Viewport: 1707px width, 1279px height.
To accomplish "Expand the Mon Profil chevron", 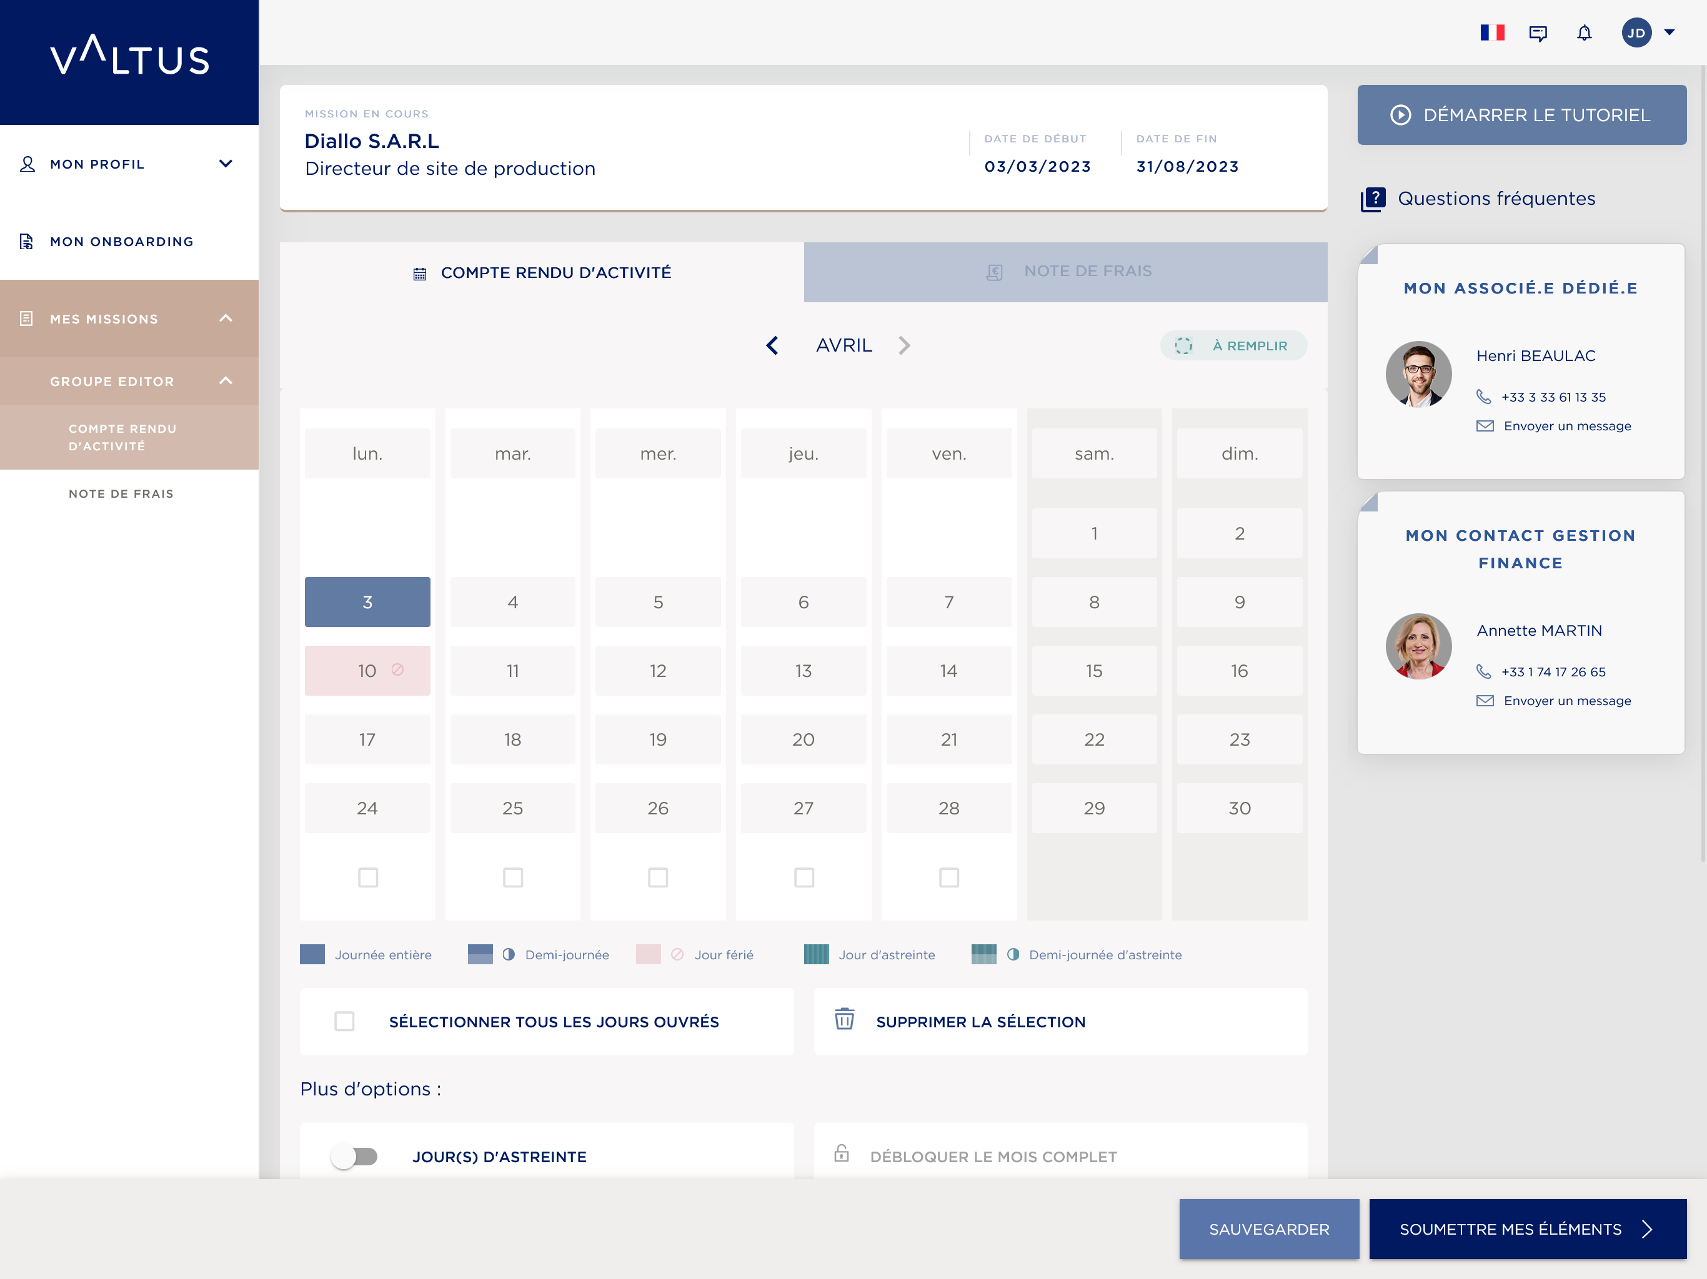I will [x=226, y=164].
